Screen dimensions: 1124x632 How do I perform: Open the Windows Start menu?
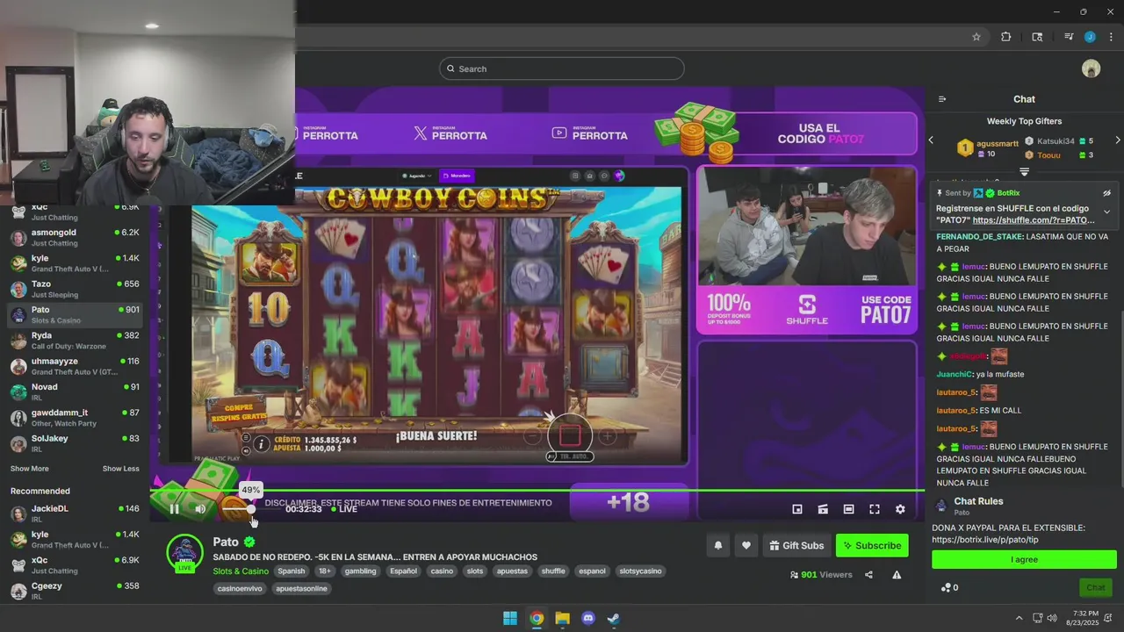coord(510,618)
